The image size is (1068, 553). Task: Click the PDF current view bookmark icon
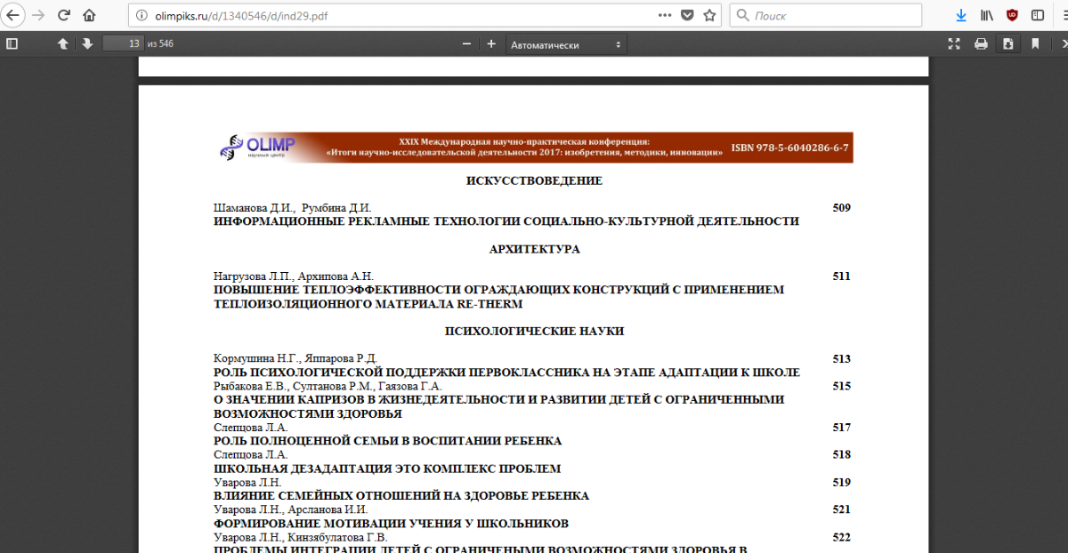point(1035,44)
